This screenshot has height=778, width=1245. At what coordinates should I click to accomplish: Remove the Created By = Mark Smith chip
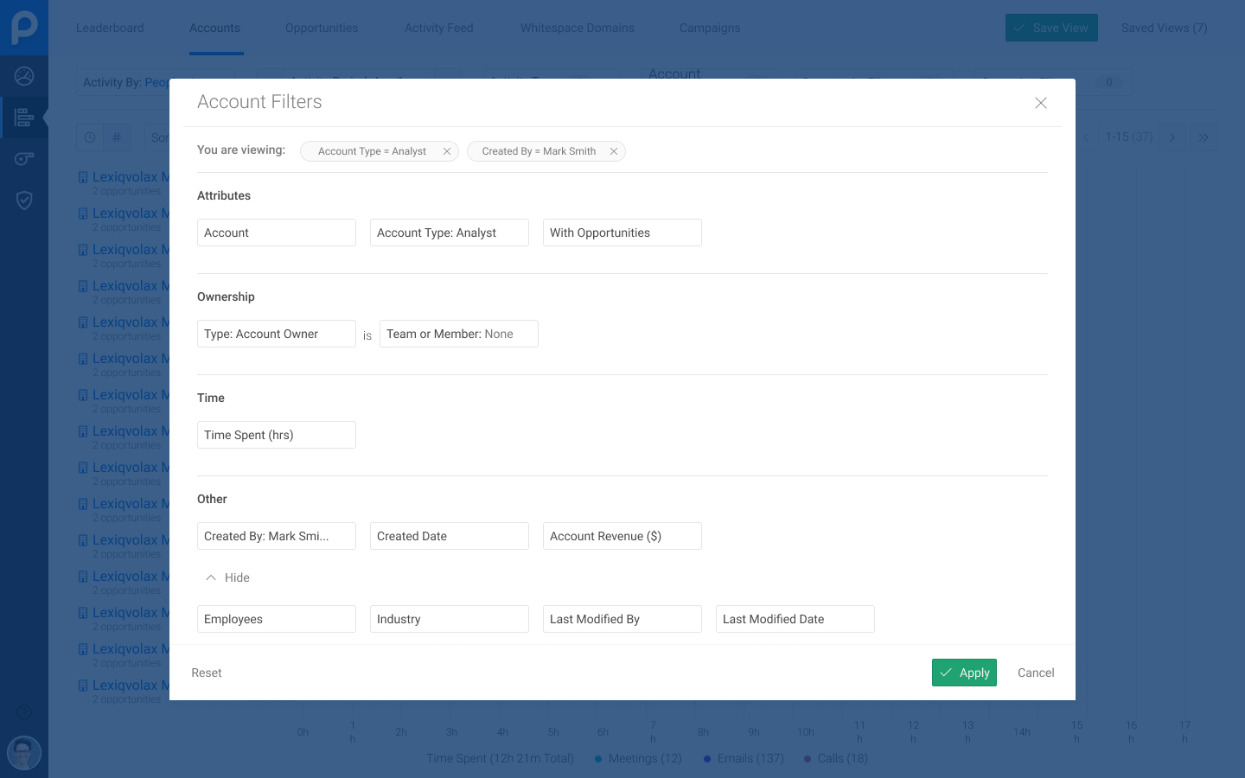614,151
